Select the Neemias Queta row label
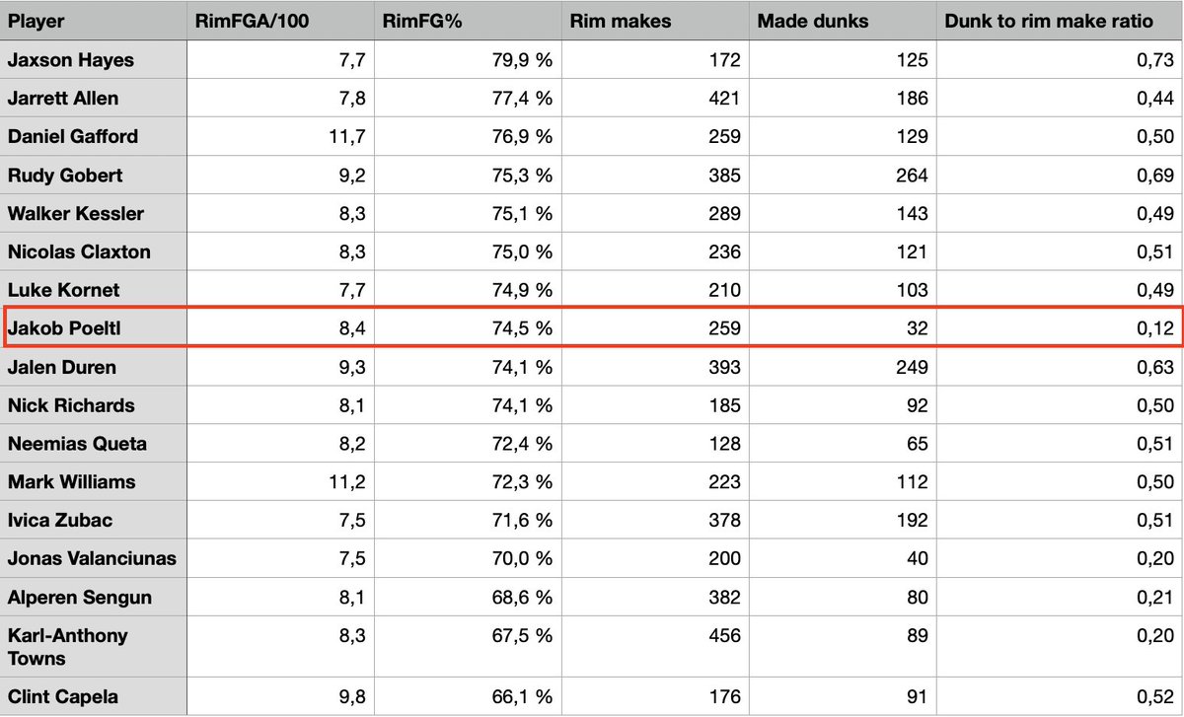 94,444
